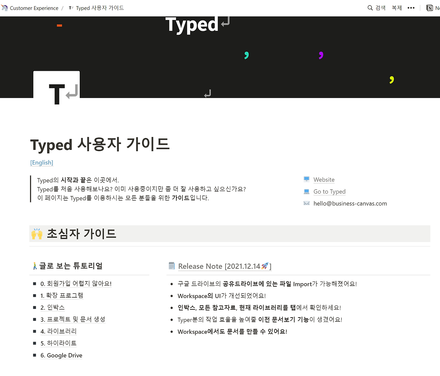Click the quote line Typed의 시작과 끝은 이곳에서.
This screenshot has width=440, height=376.
point(78,180)
